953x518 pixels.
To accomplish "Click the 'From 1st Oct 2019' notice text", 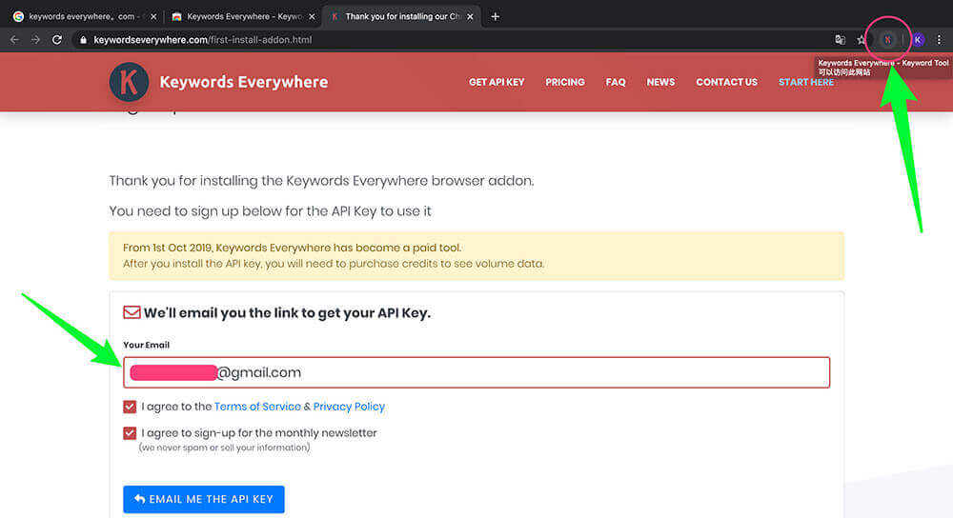I will [x=292, y=248].
